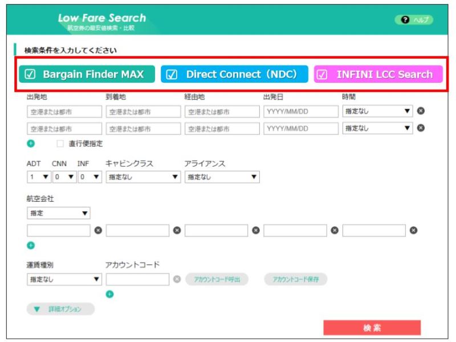
Task: Remove the fourth airline code field
Action: (335, 231)
